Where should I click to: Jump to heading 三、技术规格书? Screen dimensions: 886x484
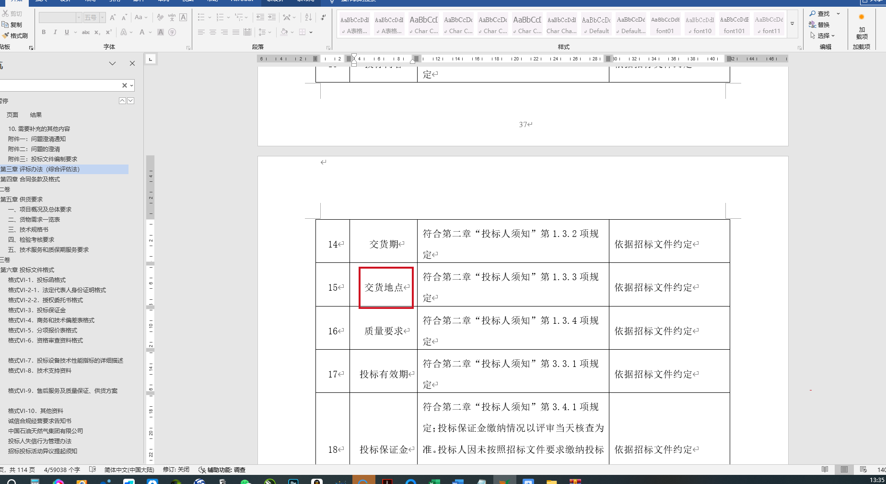[x=28, y=230]
